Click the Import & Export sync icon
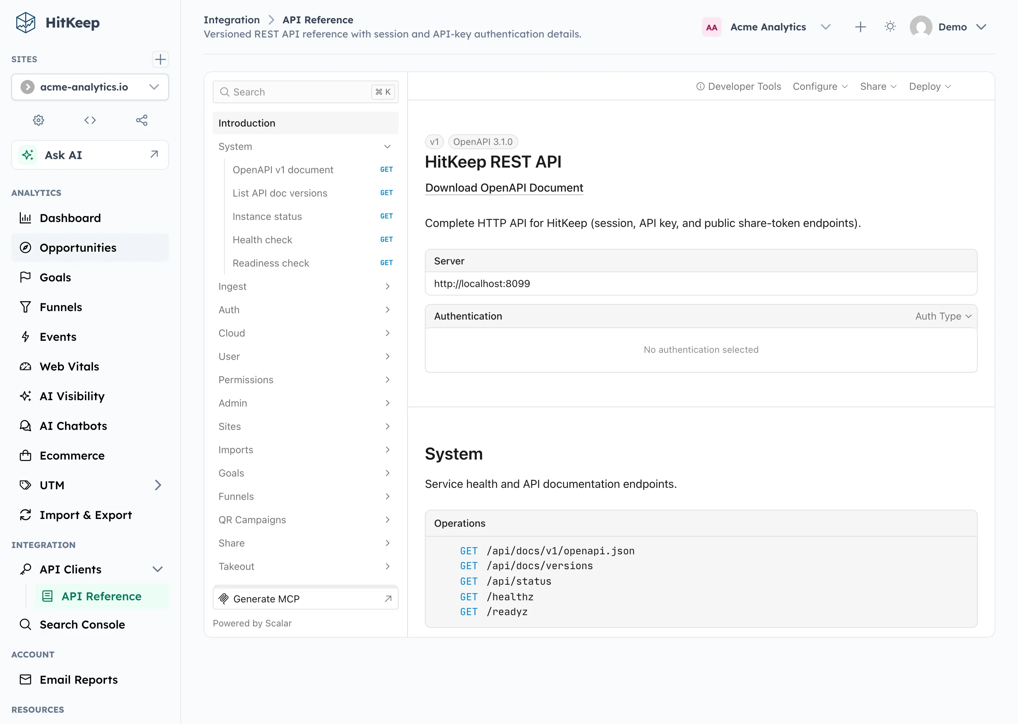The image size is (1018, 724). [25, 515]
